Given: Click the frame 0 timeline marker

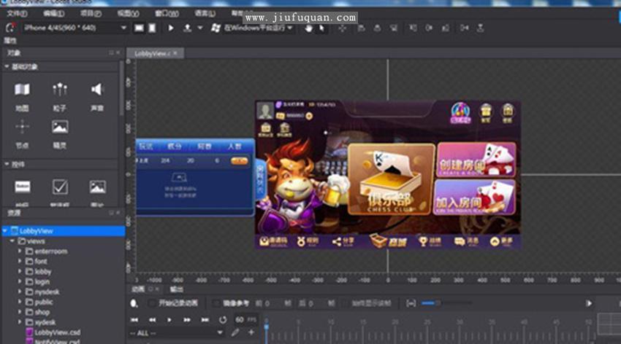Looking at the screenshot, I should (266, 327).
